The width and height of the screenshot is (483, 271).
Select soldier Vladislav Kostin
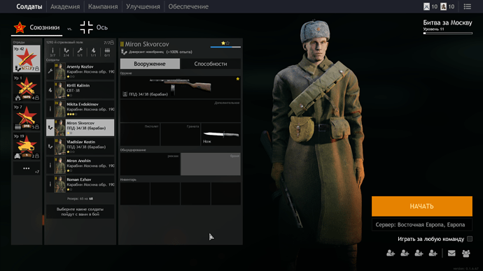click(80, 147)
